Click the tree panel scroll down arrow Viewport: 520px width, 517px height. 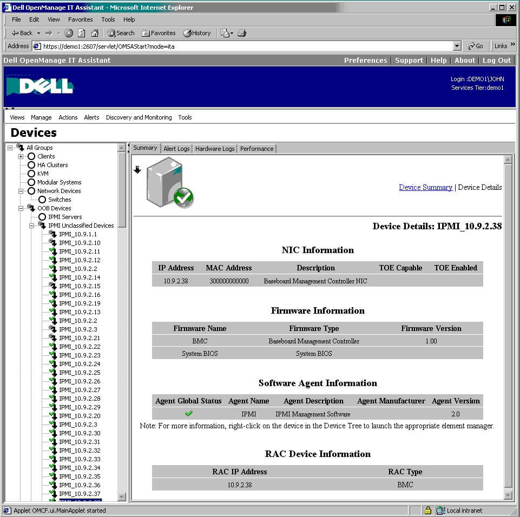(122, 496)
